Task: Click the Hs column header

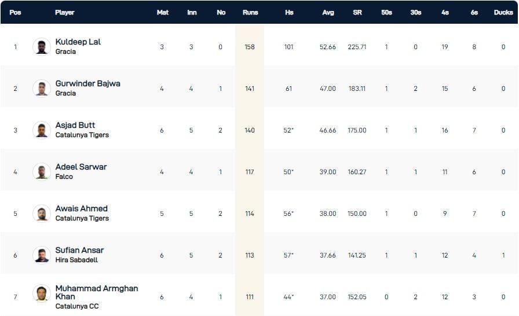Action: 289,12
